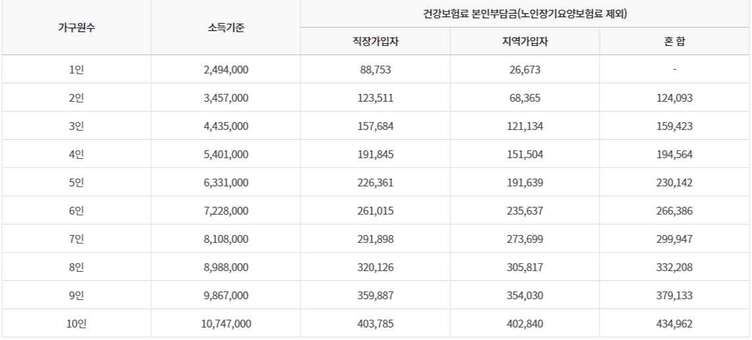Click the 8인 row label
This screenshot has width=752, height=340.
click(x=77, y=267)
